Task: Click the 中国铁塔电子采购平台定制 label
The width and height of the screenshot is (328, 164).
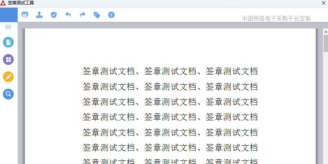Action: click(x=276, y=18)
